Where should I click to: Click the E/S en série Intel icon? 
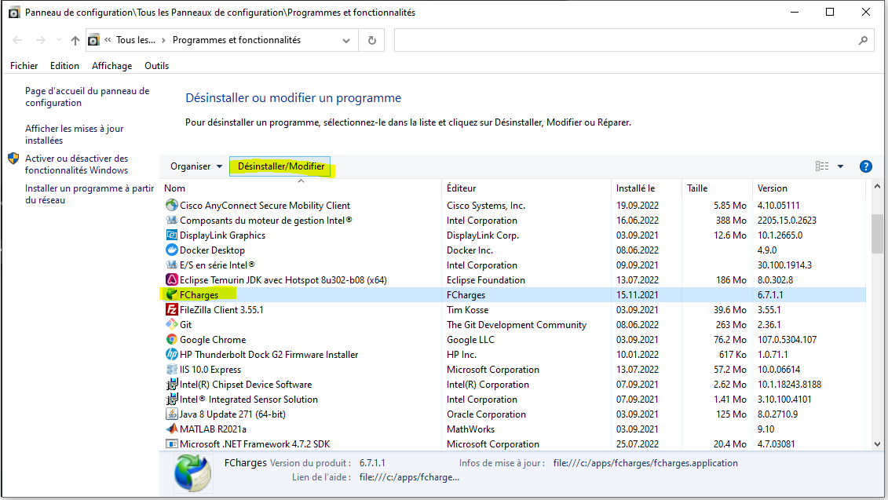click(172, 265)
